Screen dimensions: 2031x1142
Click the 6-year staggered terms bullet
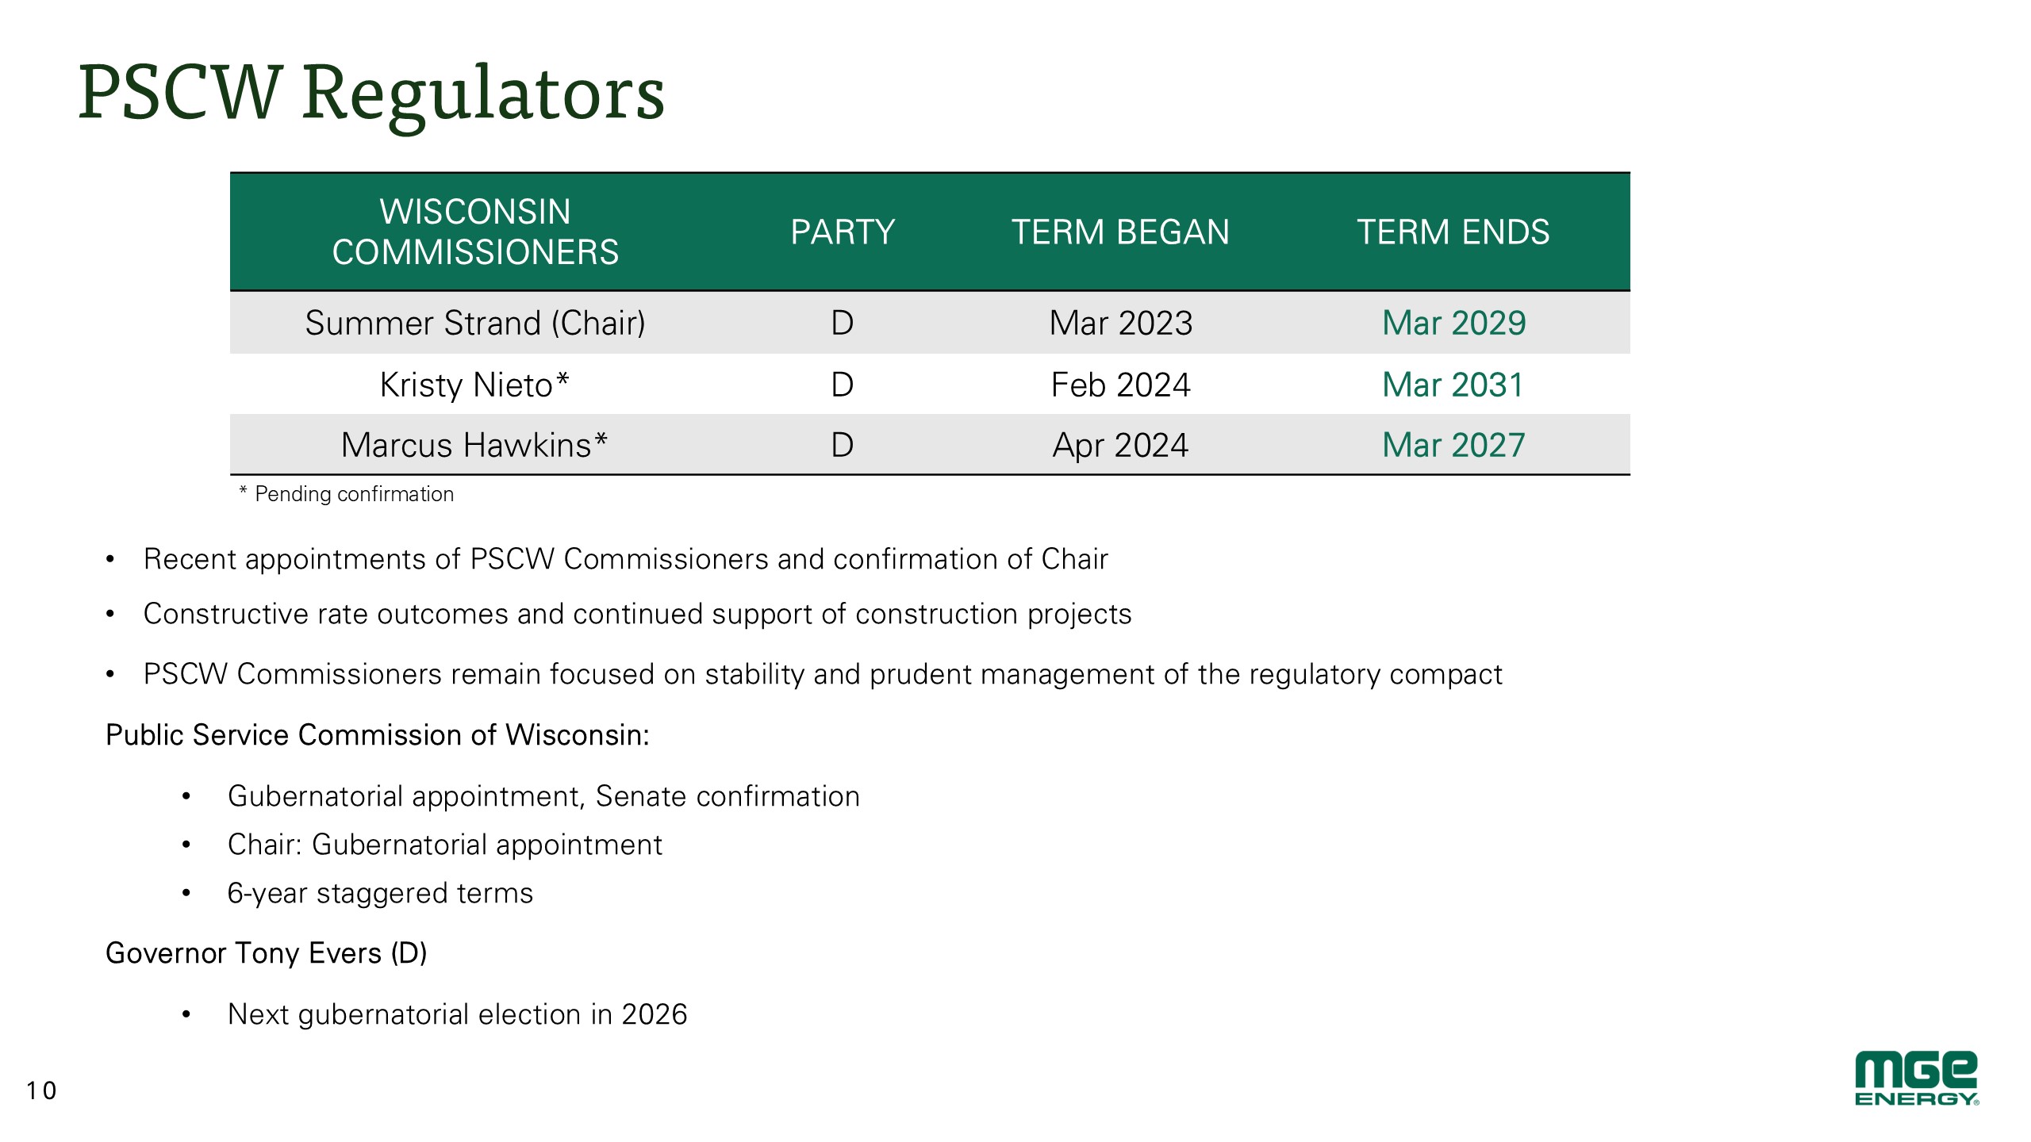[380, 893]
